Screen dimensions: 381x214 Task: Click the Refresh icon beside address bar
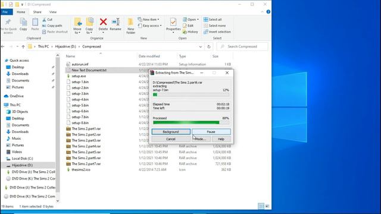pos(209,46)
